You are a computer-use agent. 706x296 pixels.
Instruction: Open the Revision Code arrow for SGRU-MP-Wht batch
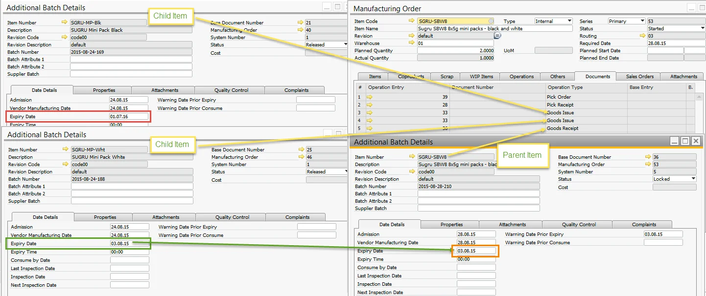[66, 165]
